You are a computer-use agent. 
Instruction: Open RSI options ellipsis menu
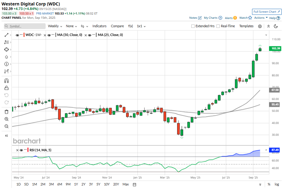[25, 149]
